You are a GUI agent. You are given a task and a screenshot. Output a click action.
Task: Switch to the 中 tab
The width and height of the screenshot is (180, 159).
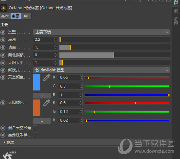[x=26, y=16]
